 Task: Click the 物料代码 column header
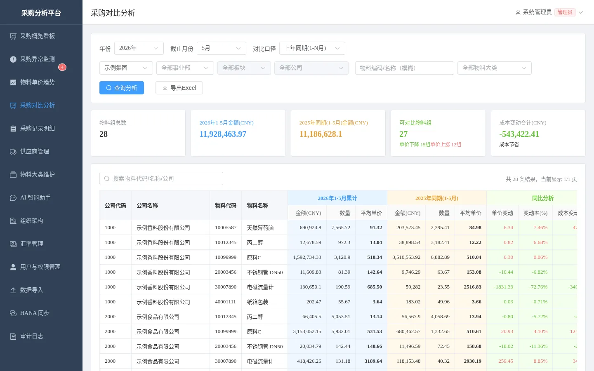[x=226, y=205]
